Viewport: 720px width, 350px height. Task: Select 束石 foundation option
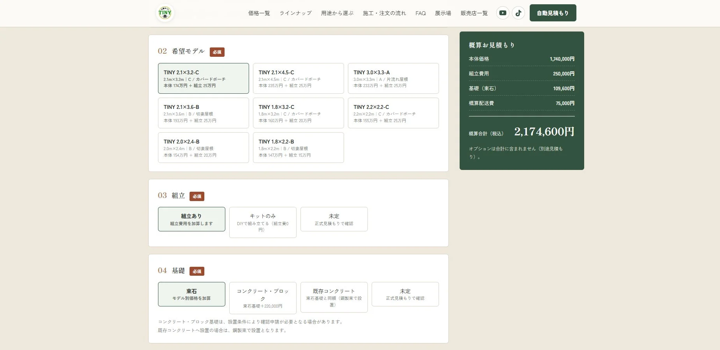tap(191, 294)
